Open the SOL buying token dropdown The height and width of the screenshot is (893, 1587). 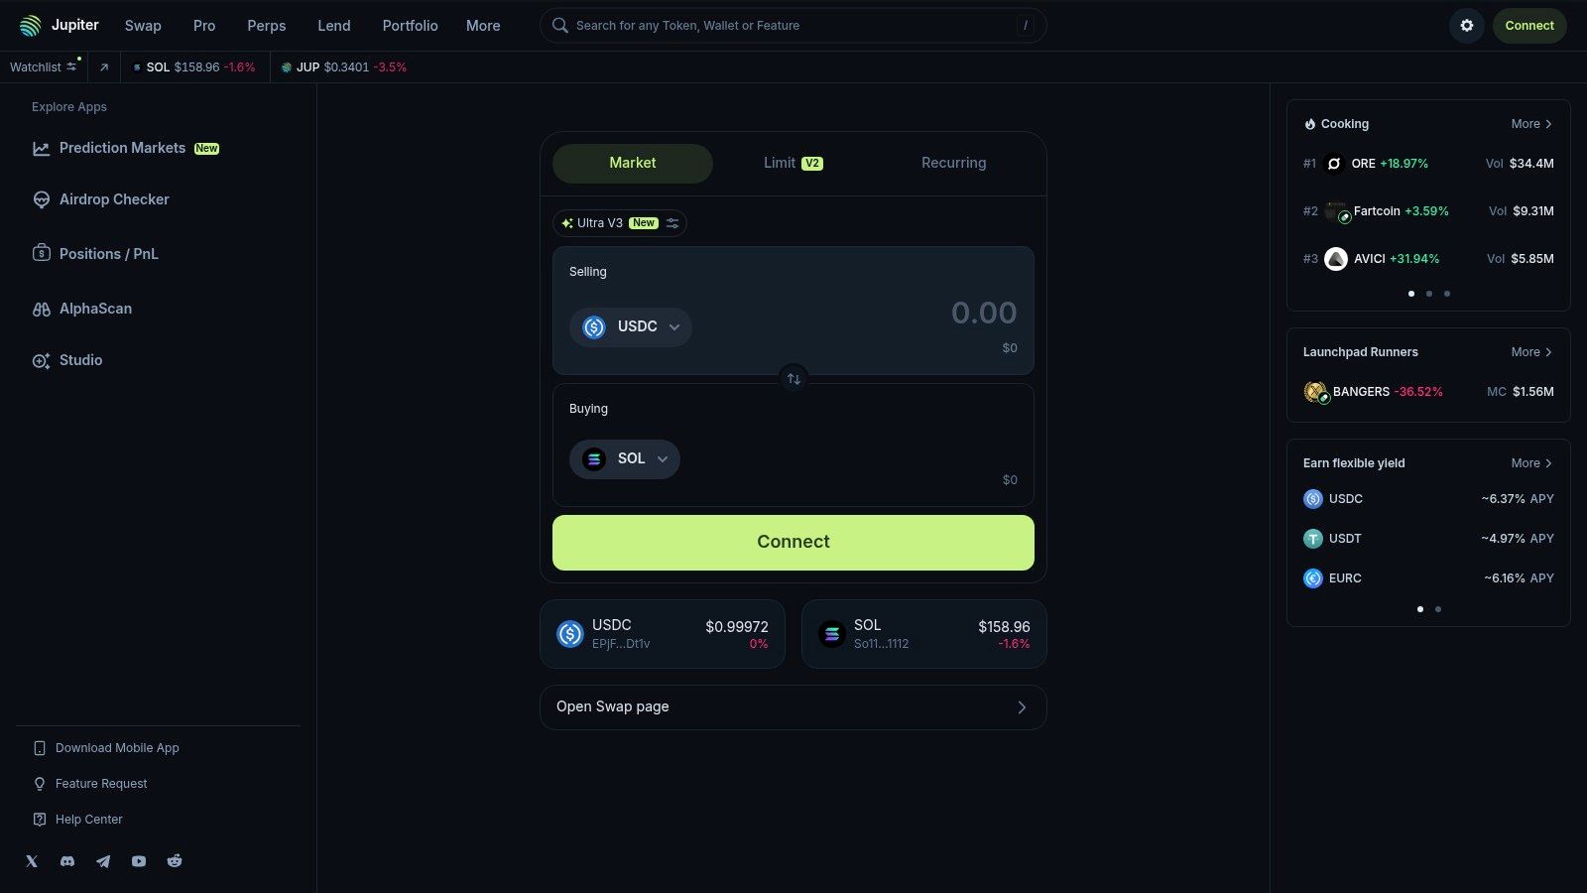tap(625, 459)
